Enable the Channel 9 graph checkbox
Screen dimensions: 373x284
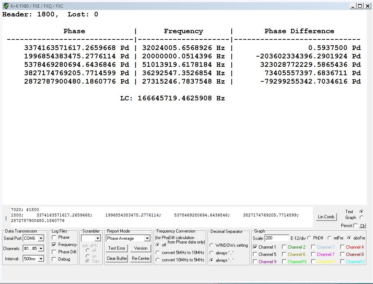pyautogui.click(x=255, y=262)
